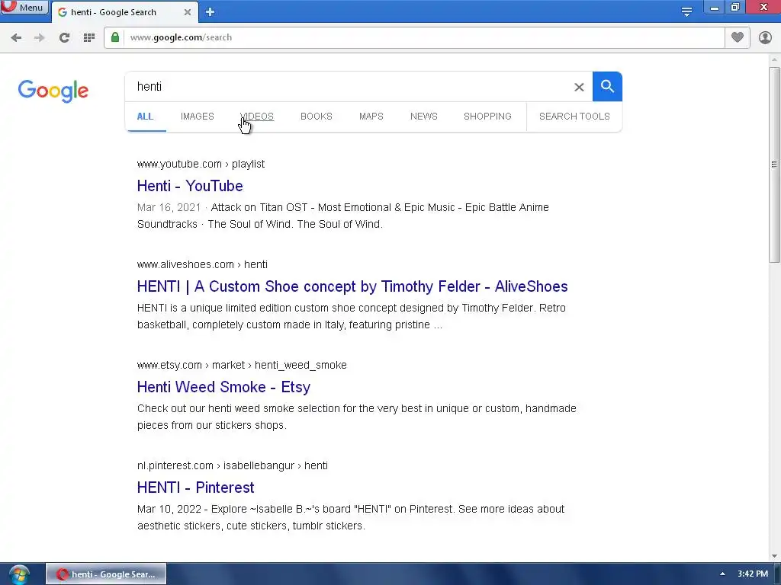Viewport: 781px width, 585px height.
Task: Switch to the BOOKS tab
Action: (317, 117)
